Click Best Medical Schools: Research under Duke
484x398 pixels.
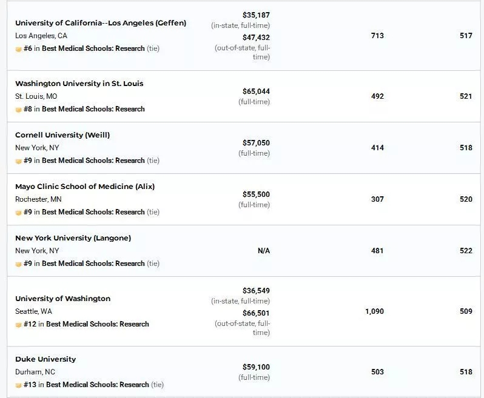pyautogui.click(x=98, y=385)
